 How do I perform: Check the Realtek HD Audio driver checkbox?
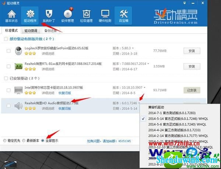(8, 106)
